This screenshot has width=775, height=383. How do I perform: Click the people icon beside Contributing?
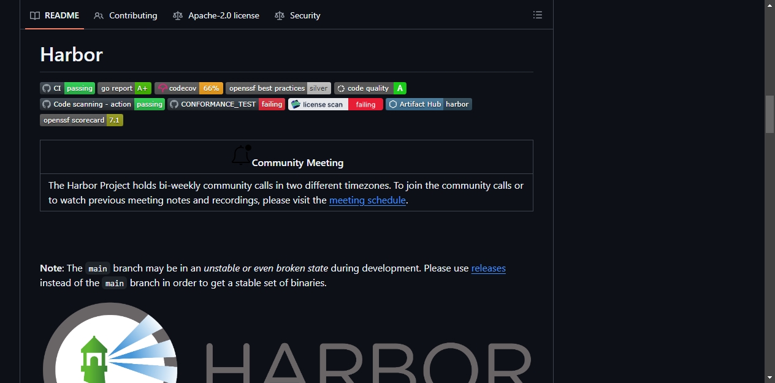[x=99, y=15]
